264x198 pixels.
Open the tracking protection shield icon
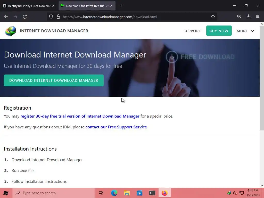tap(51, 17)
